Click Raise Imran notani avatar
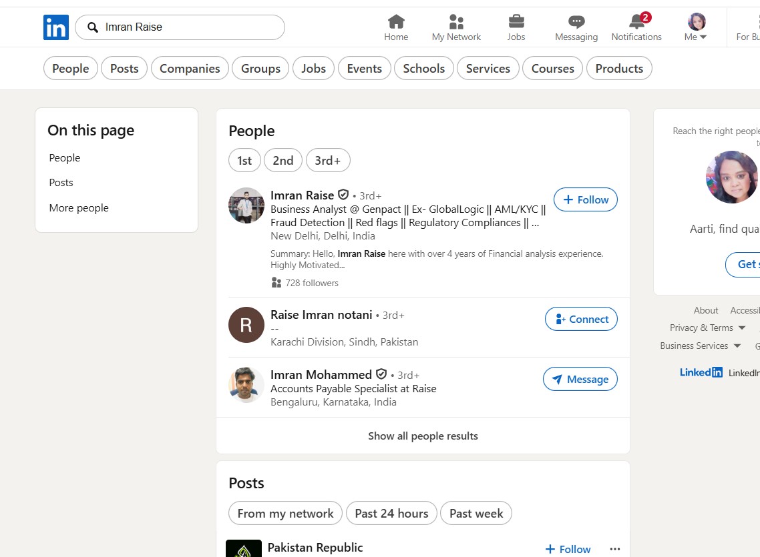The height and width of the screenshot is (557, 760). click(246, 325)
